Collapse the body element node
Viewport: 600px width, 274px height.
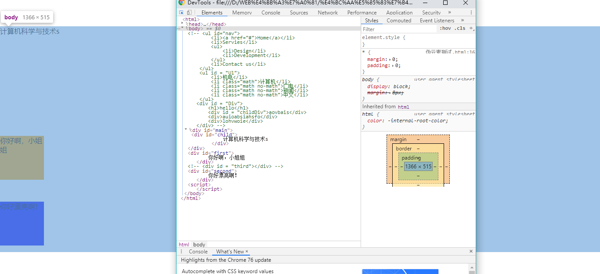click(x=183, y=28)
